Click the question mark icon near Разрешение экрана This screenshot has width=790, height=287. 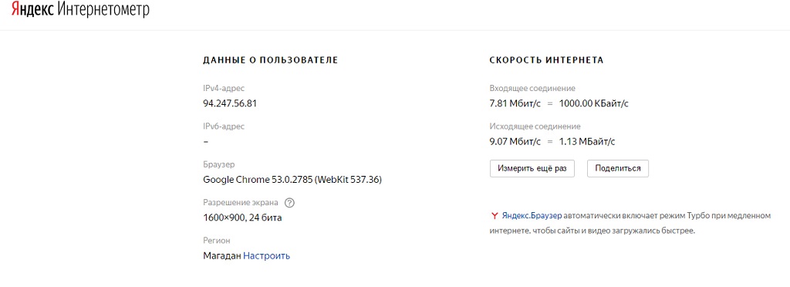point(289,203)
